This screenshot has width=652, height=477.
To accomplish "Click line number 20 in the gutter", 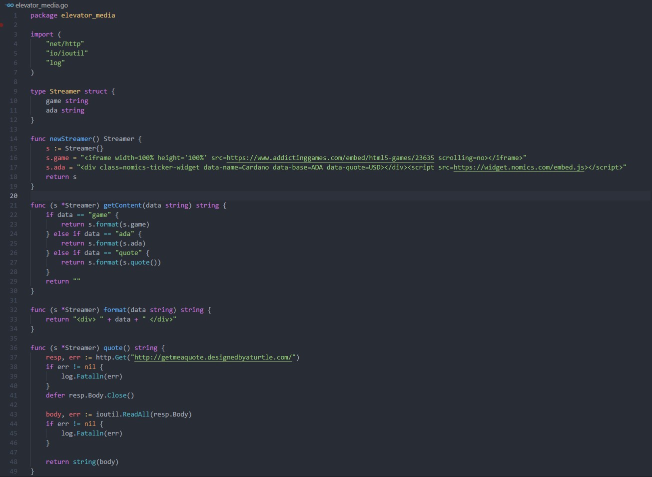I will [13, 195].
